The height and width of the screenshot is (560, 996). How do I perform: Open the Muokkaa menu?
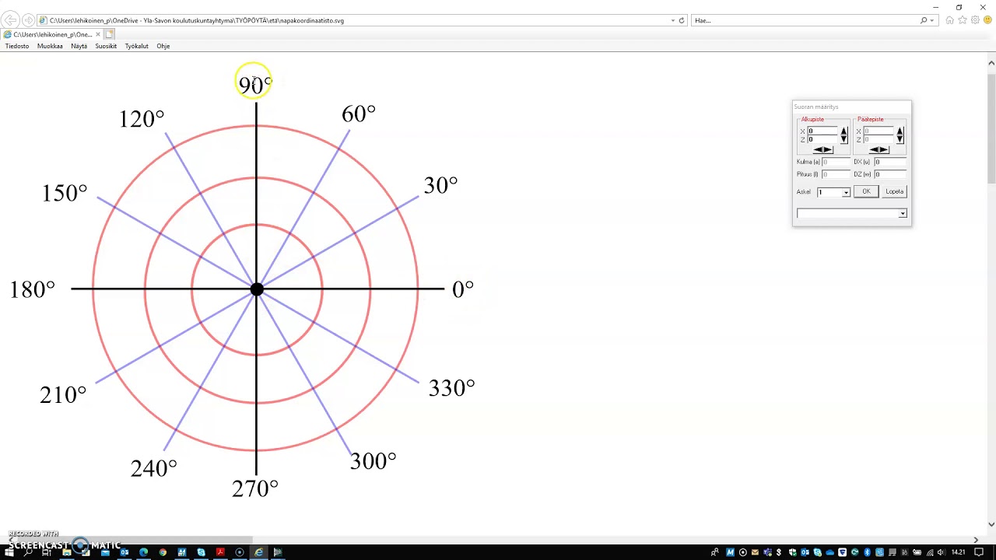[x=50, y=46]
